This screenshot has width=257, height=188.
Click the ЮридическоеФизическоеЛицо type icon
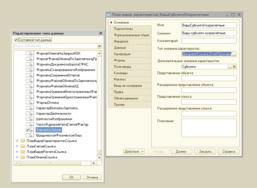pos(32,135)
